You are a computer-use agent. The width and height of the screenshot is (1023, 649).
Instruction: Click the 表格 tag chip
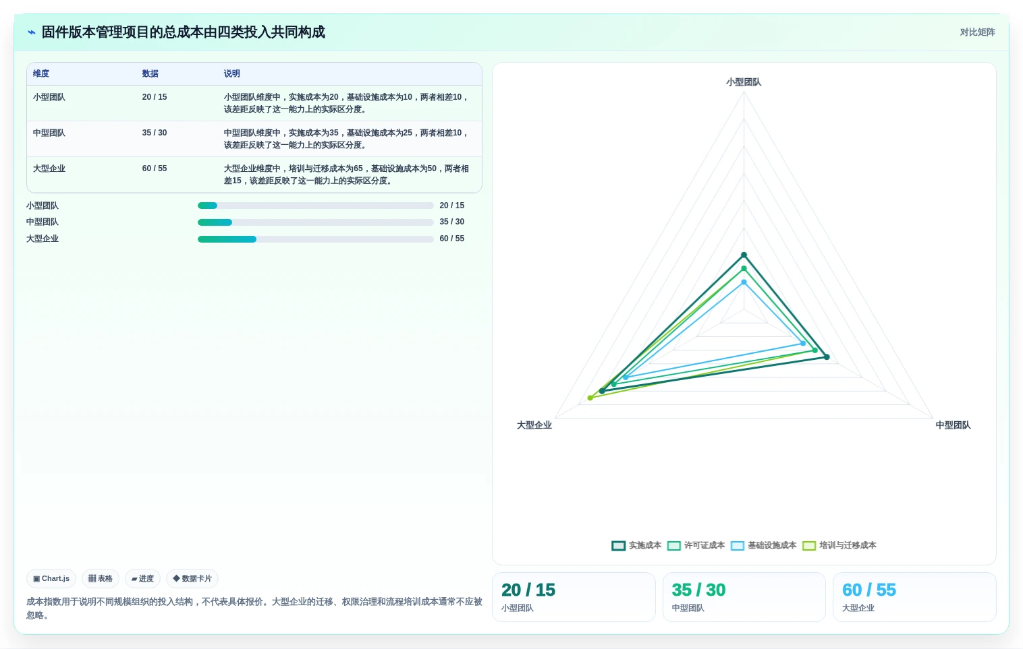pyautogui.click(x=101, y=579)
